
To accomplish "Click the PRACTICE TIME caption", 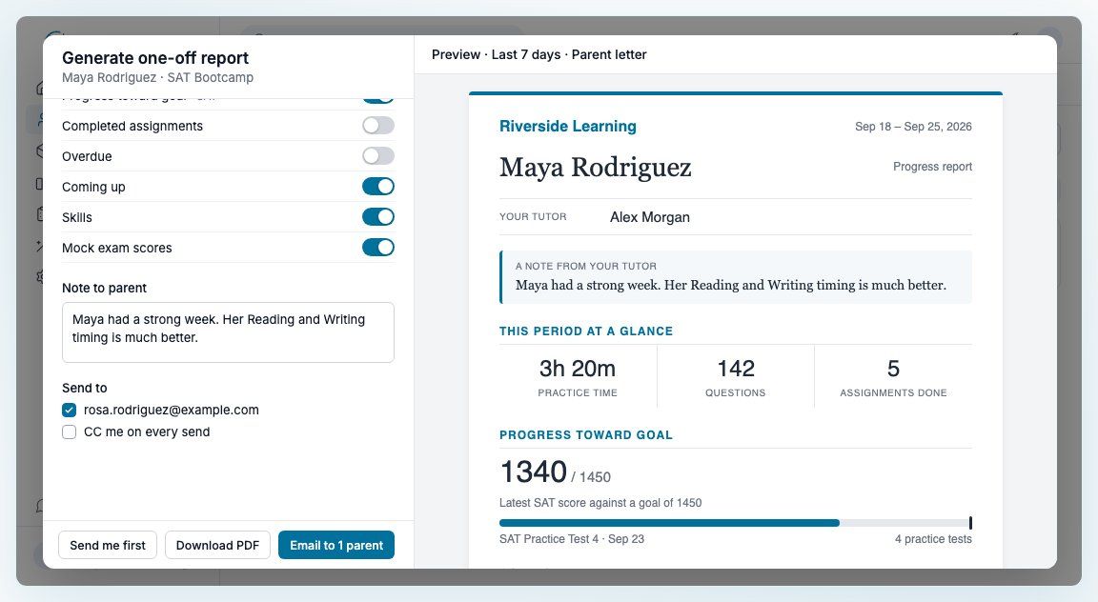I will click(578, 392).
